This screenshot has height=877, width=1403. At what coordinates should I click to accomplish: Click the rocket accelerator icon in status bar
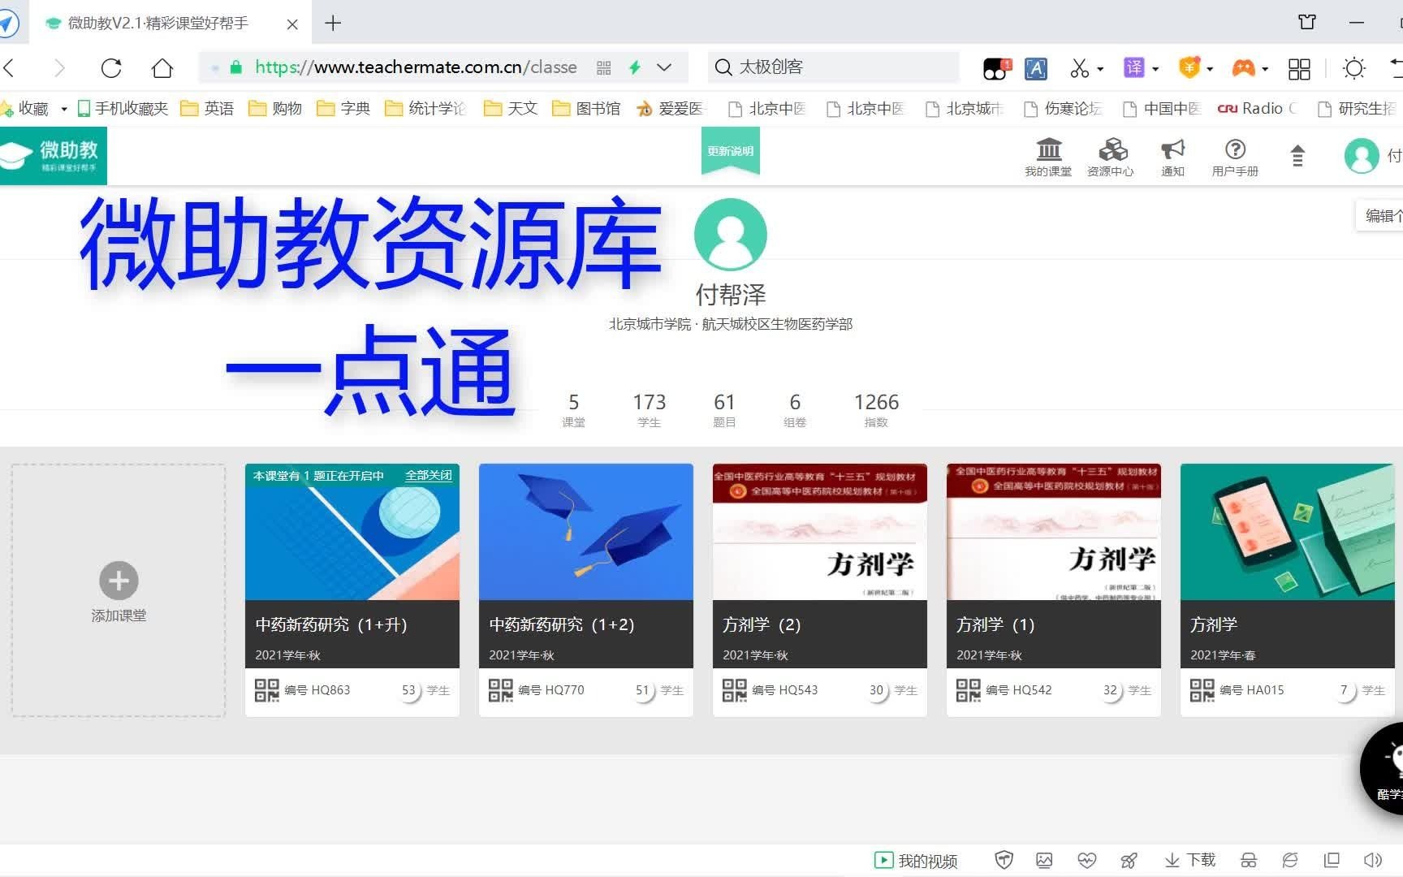click(1129, 861)
